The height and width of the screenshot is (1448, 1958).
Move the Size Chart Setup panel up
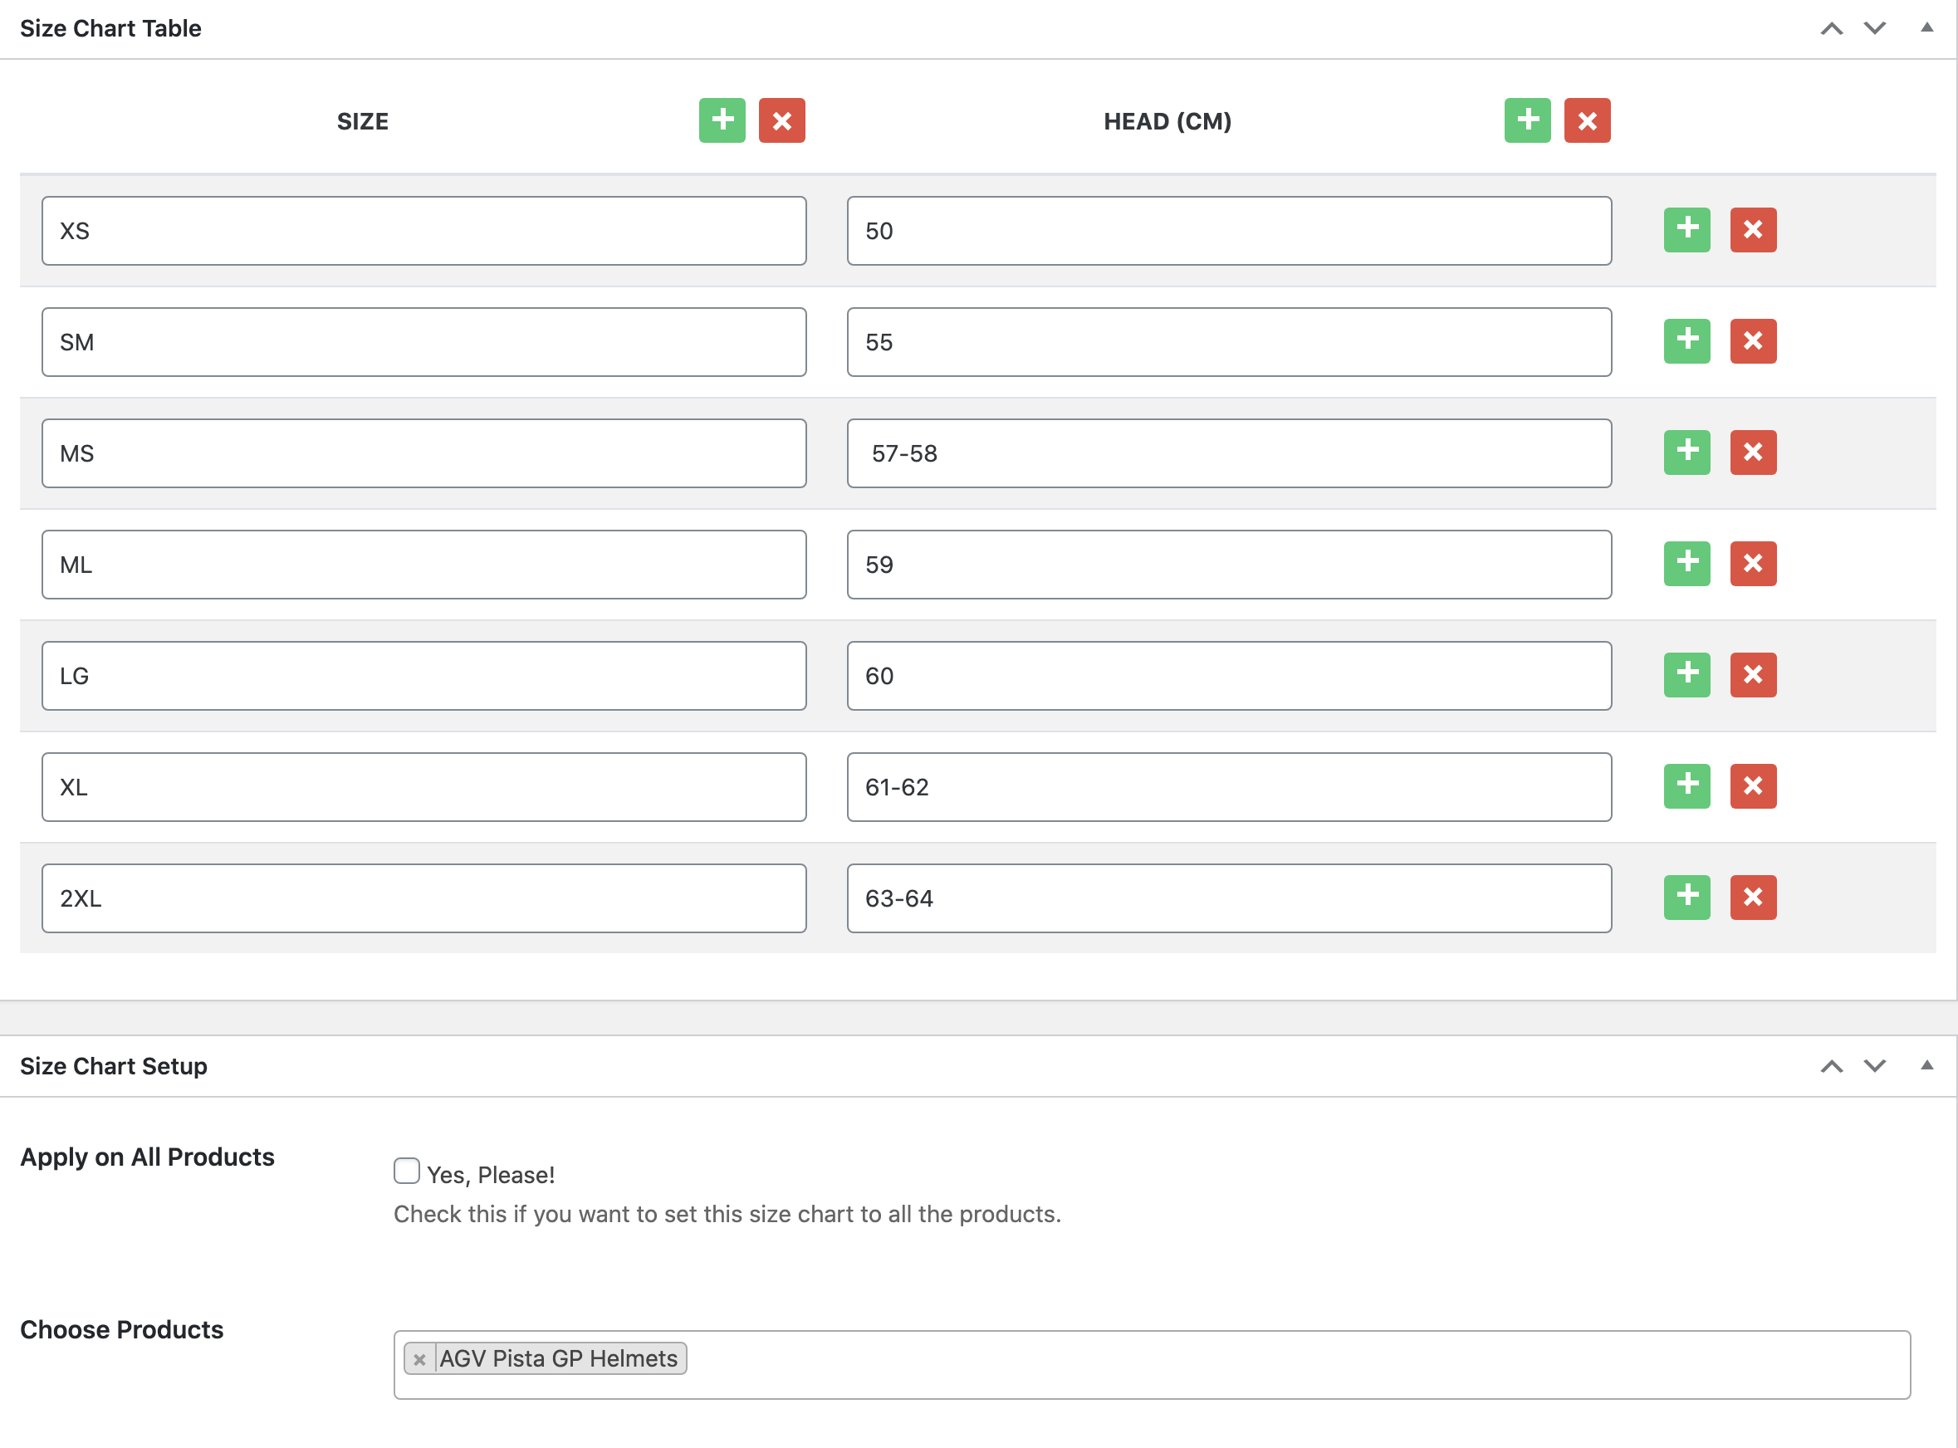click(x=1831, y=1066)
